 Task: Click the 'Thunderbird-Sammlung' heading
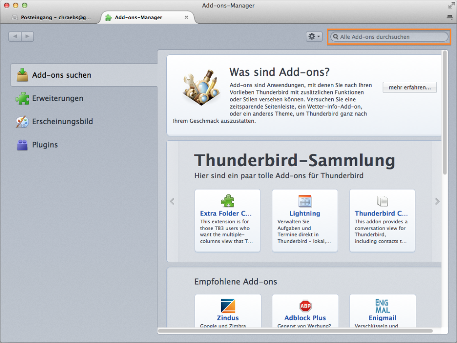(x=295, y=160)
